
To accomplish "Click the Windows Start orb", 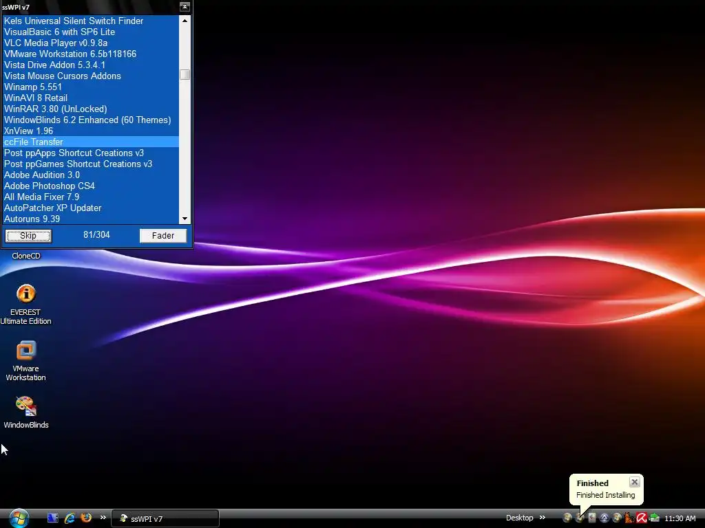I will (19, 518).
